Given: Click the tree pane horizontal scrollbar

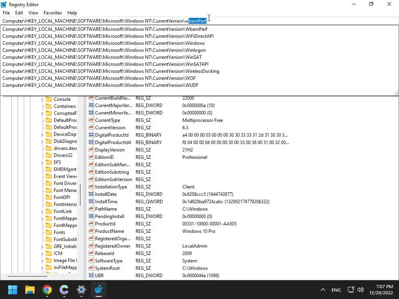Looking at the screenshot, I should [x=28, y=276].
